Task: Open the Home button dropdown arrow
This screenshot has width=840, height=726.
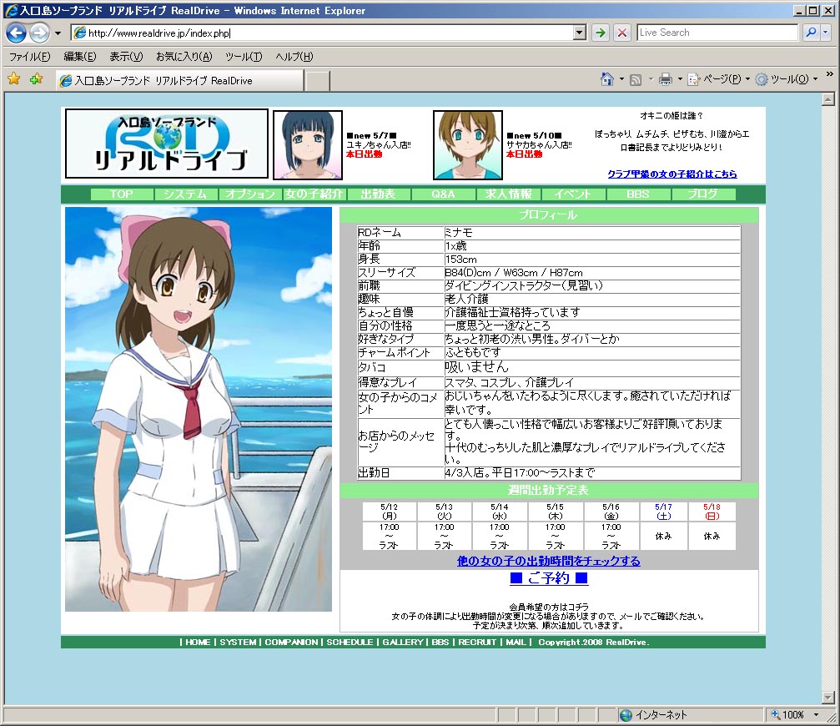Action: click(x=621, y=79)
